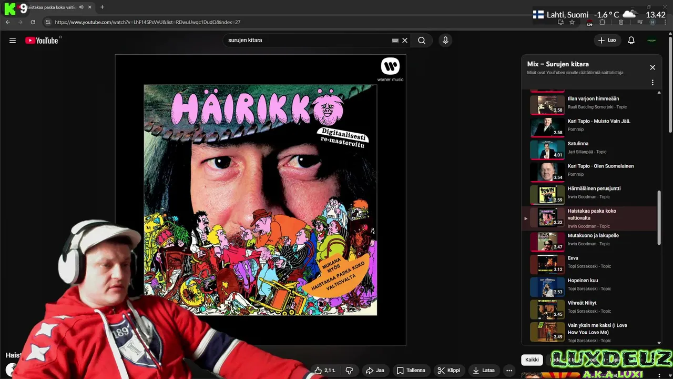
Task: Click the Irwin Goodman - Topic channel under Mutakuono
Action: [x=589, y=244]
